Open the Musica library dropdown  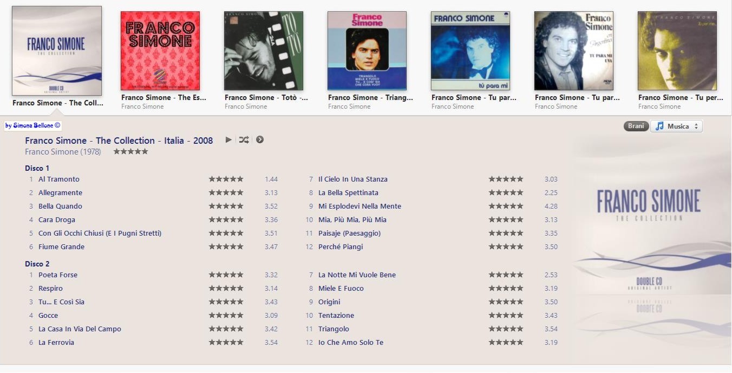click(676, 126)
